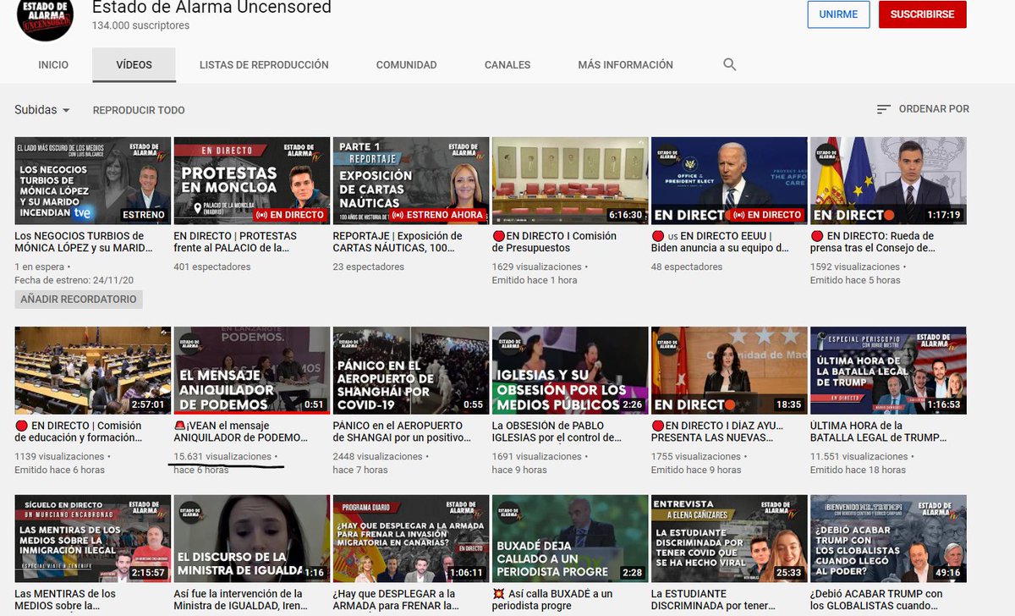Click the channel search magnifier icon
This screenshot has height=616, width=1015.
tap(730, 64)
